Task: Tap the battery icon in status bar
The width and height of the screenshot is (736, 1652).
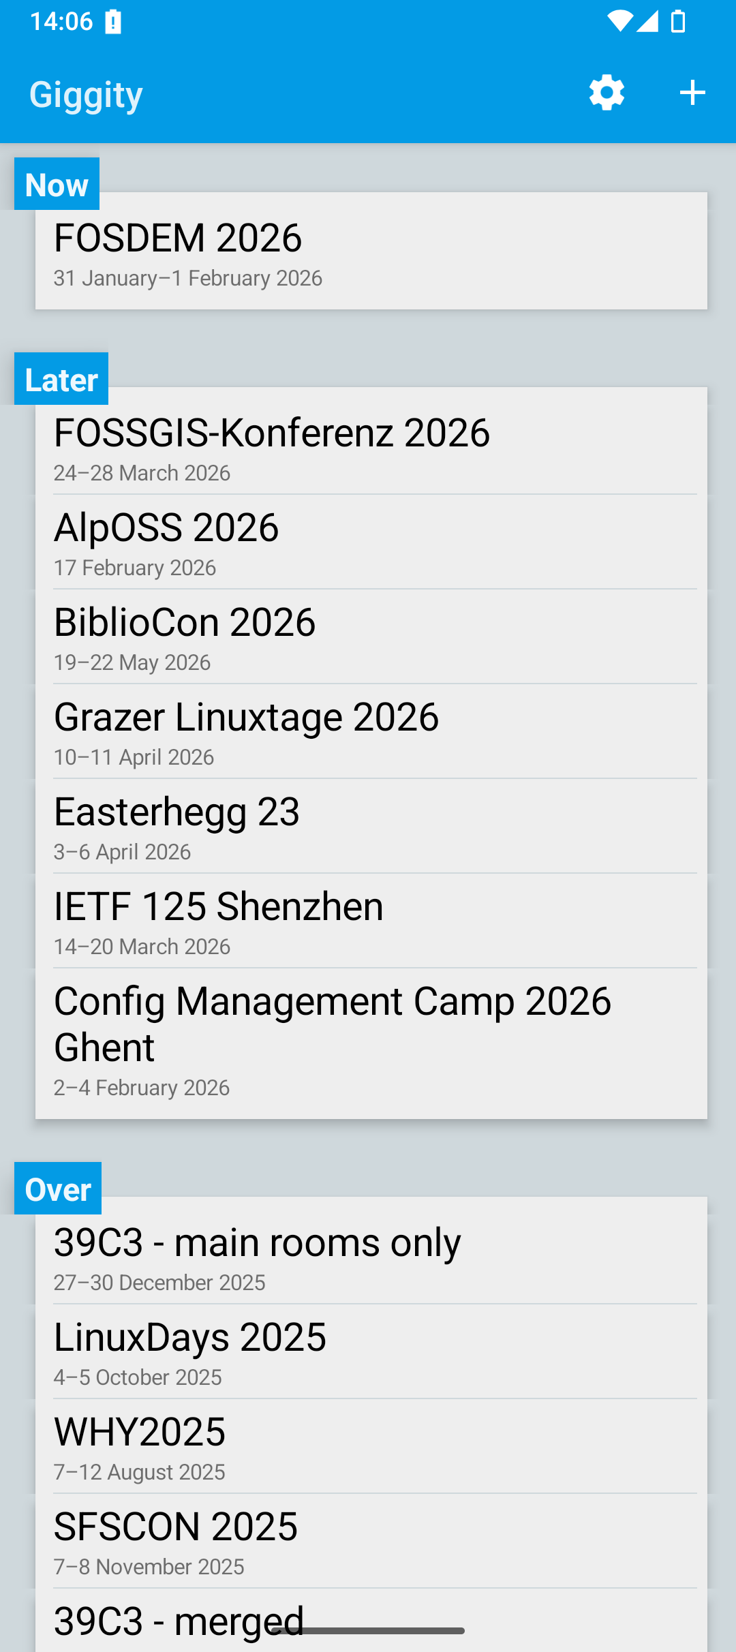Action: (x=678, y=21)
